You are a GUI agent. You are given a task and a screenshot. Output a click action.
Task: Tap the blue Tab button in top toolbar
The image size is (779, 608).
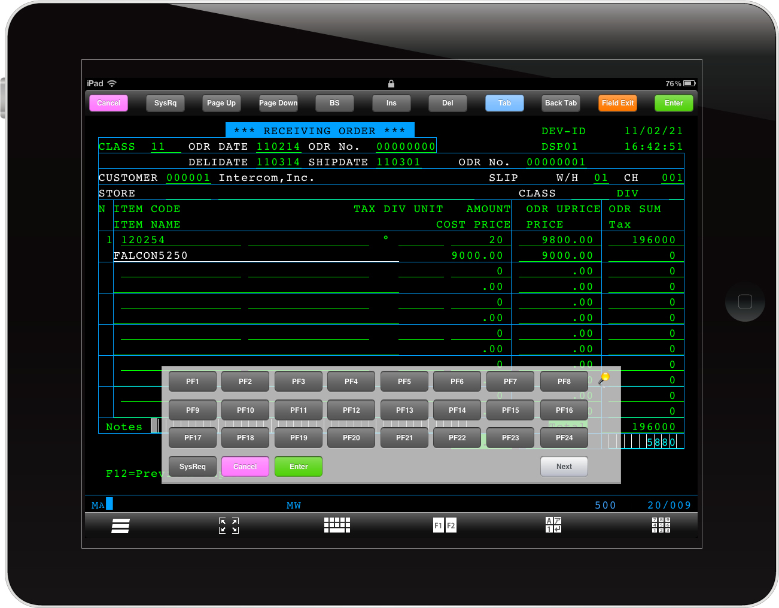504,103
